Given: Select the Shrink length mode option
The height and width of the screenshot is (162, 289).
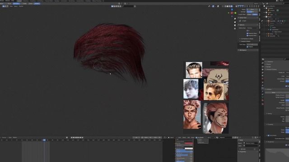Looking at the screenshot, I should (255, 14).
